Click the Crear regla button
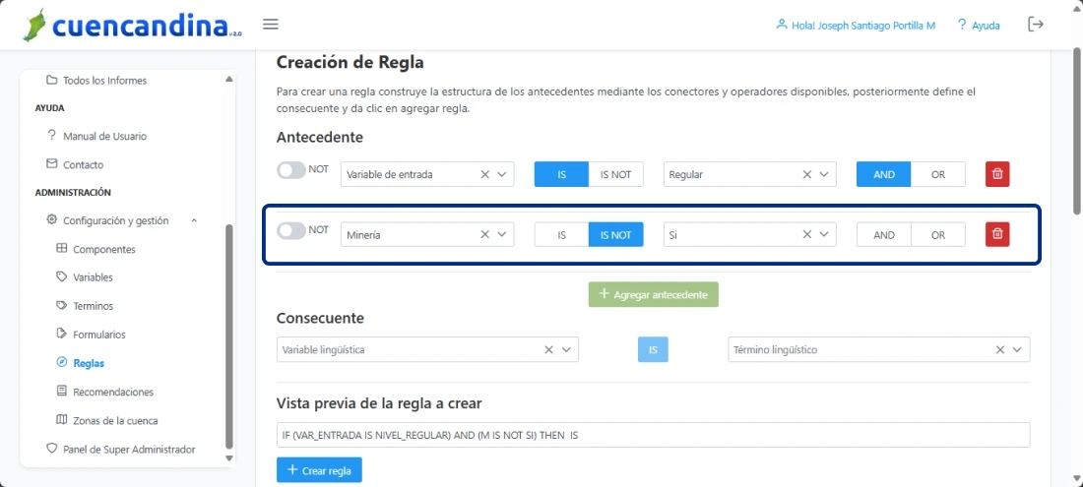Screen dimensions: 1083x487 click(319, 470)
